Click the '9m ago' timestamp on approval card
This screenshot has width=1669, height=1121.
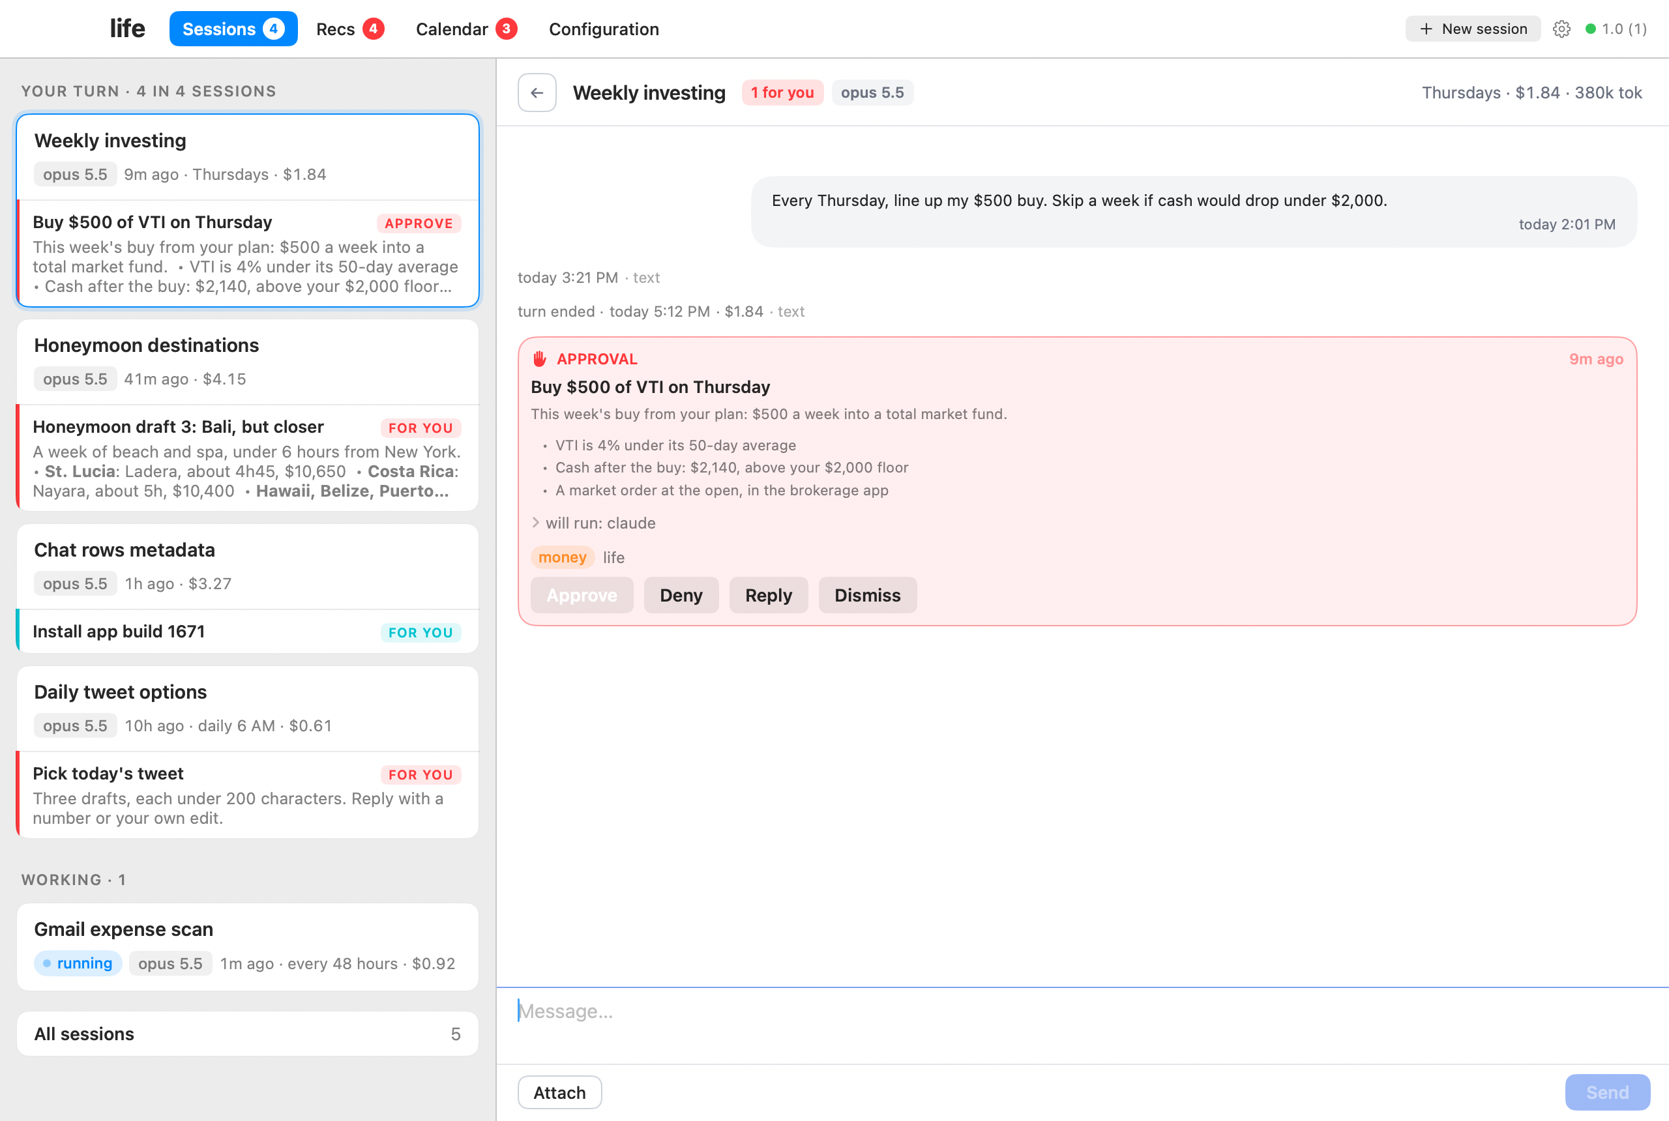tap(1596, 359)
